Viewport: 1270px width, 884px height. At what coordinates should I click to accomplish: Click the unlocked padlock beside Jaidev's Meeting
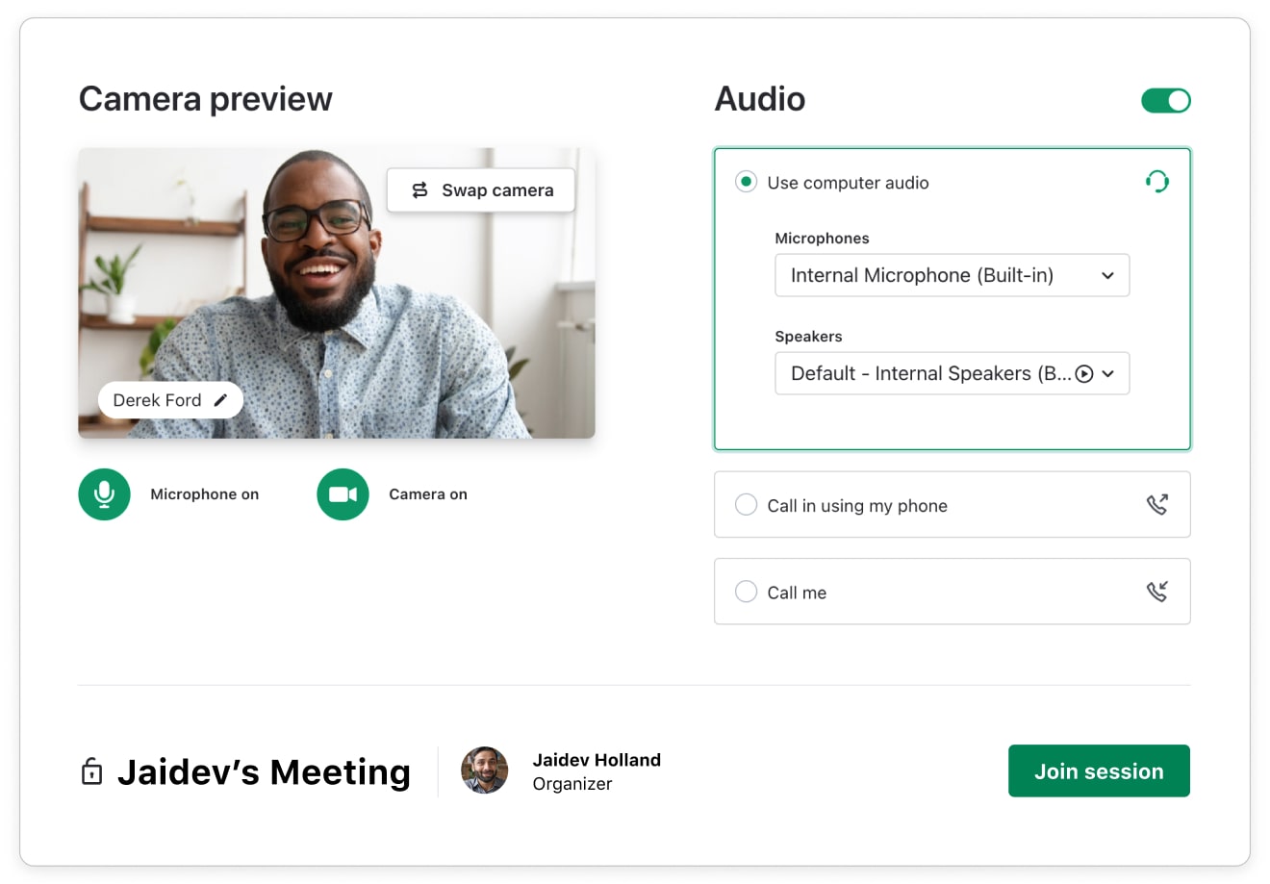[91, 771]
